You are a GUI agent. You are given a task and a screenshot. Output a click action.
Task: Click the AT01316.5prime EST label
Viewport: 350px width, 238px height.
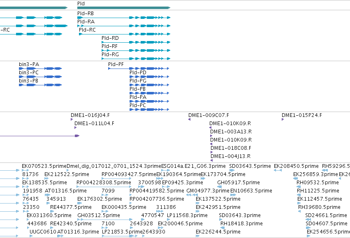coord(66,191)
